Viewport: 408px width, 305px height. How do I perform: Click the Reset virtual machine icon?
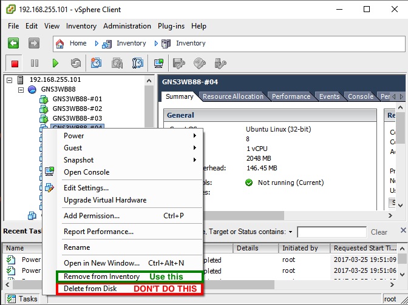[x=75, y=63]
